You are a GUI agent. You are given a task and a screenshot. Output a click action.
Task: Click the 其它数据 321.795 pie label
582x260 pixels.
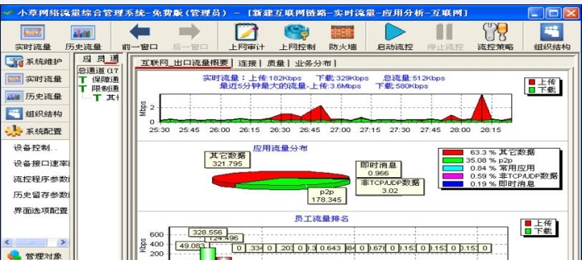point(227,159)
